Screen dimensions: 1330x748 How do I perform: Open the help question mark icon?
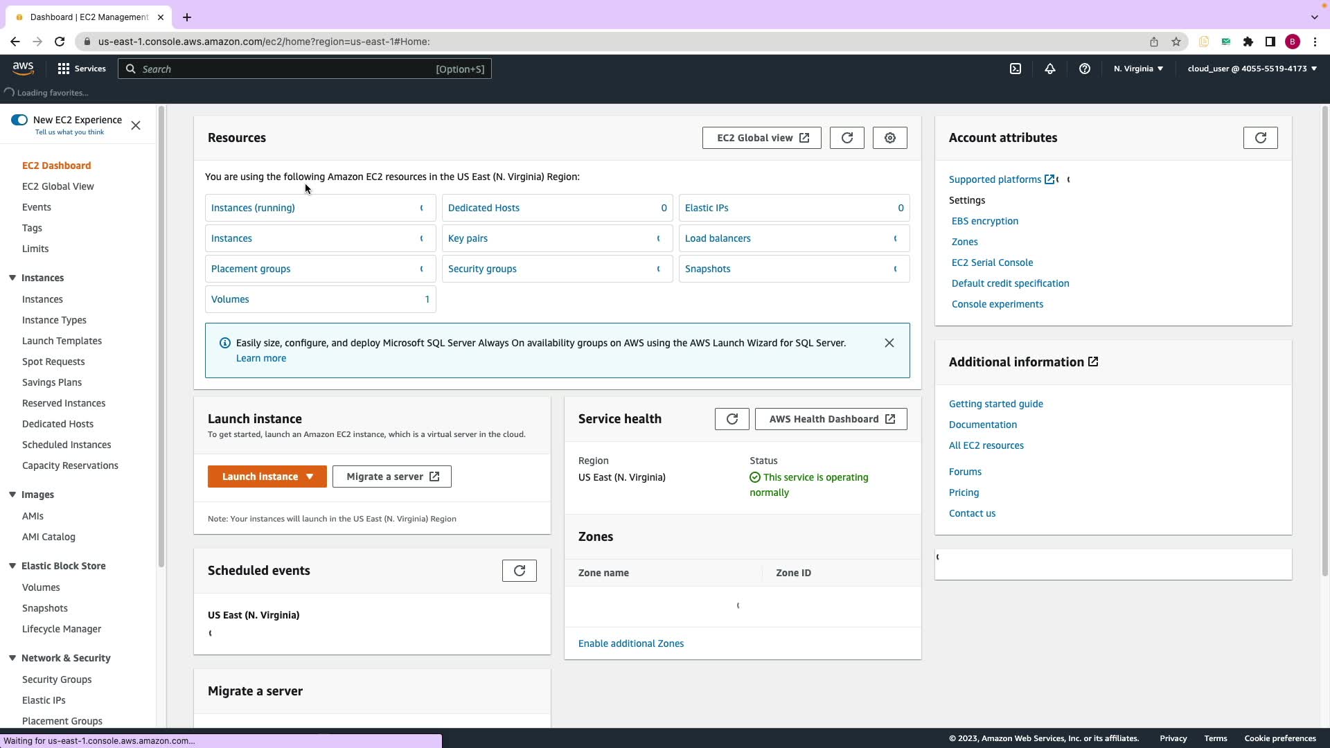click(1085, 69)
